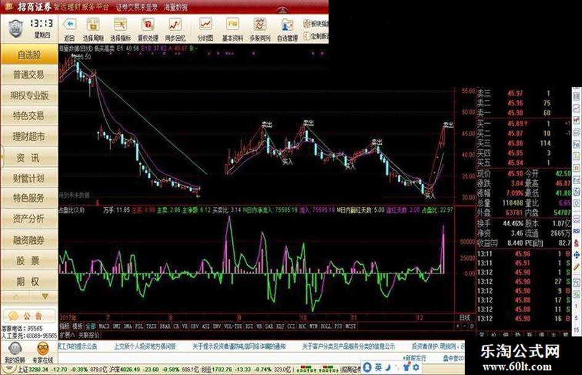Click the 同步回忆 toolbar icon

175,25
